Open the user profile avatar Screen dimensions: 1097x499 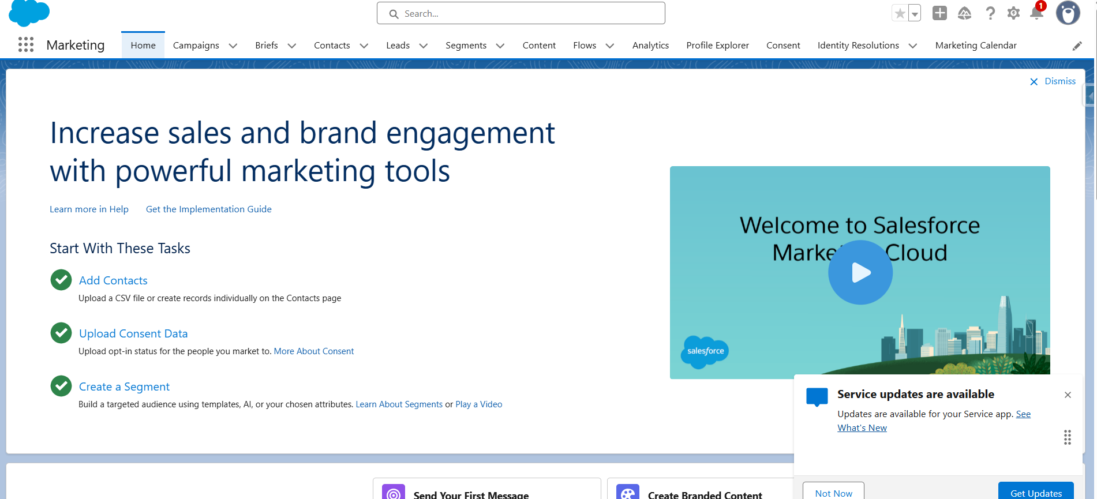click(x=1068, y=13)
